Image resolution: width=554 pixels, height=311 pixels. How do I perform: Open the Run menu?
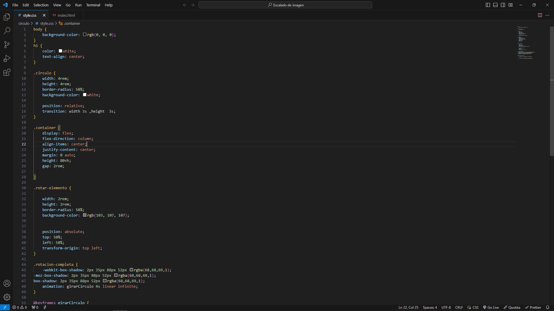click(78, 5)
